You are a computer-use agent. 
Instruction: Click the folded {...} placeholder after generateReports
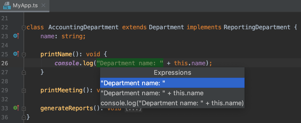click(133, 109)
